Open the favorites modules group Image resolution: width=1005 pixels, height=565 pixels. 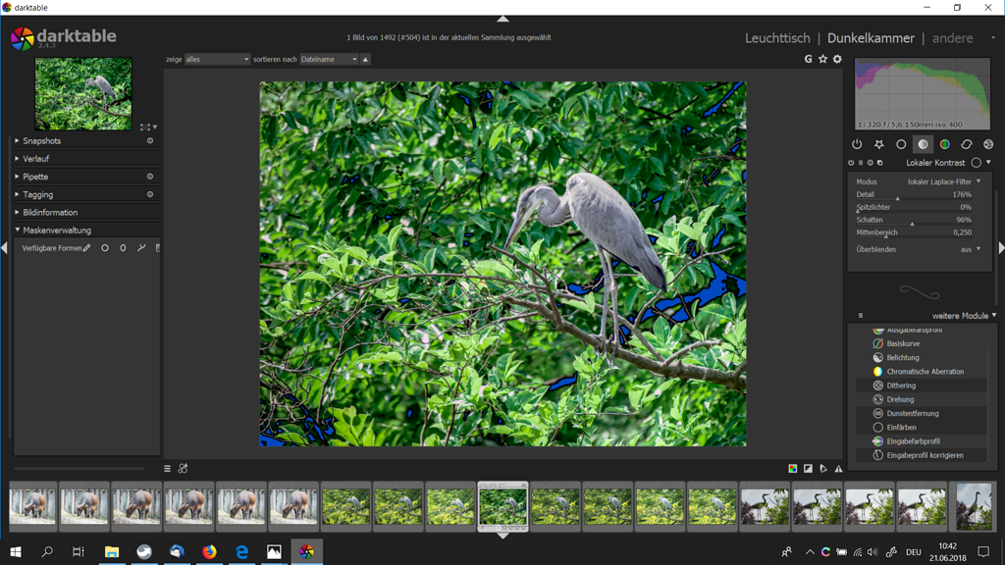(879, 143)
